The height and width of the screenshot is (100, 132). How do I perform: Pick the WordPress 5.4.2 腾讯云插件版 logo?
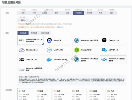point(77,59)
